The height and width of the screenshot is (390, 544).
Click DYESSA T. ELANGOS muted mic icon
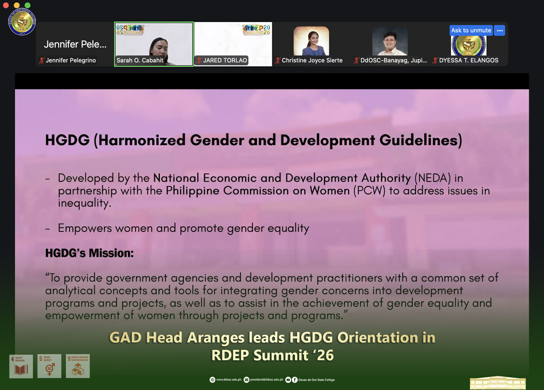point(435,60)
